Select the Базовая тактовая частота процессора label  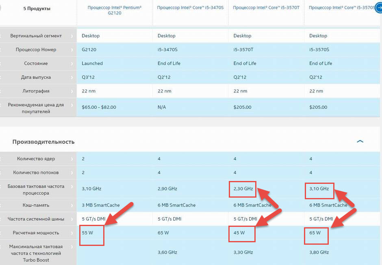(36, 190)
